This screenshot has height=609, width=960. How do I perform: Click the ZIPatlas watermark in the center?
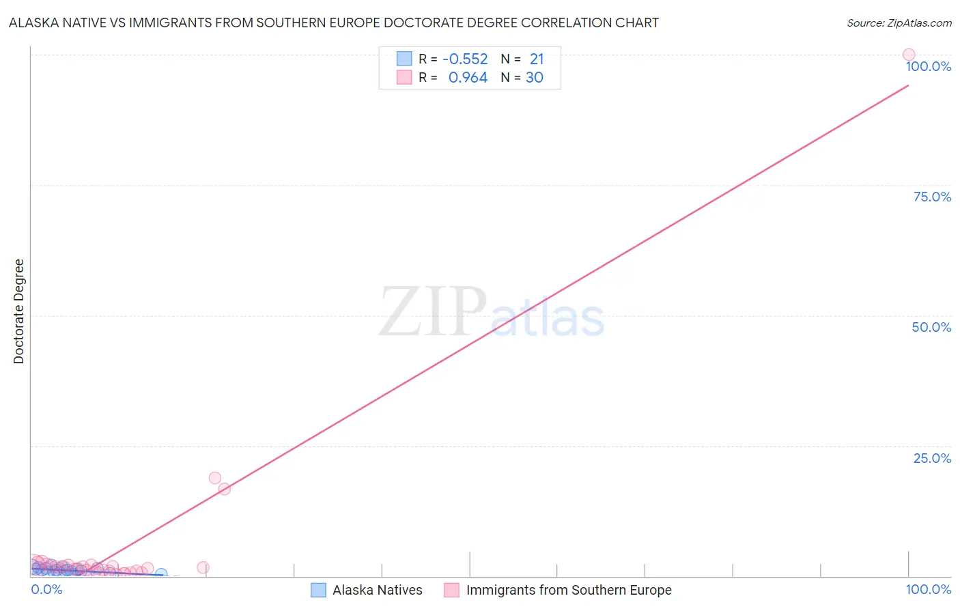(x=492, y=312)
